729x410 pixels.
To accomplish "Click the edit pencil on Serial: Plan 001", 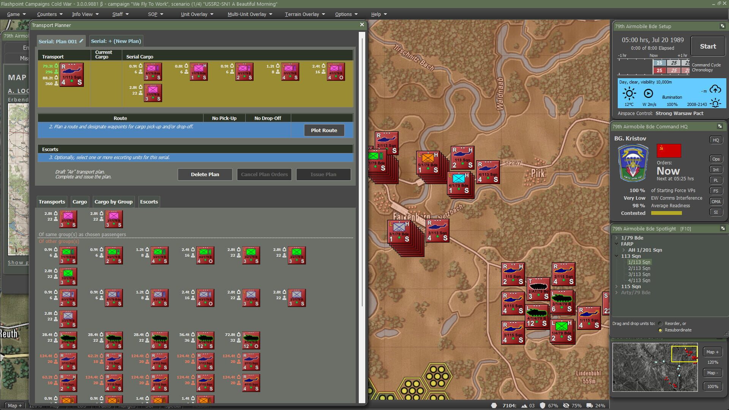I will (81, 41).
